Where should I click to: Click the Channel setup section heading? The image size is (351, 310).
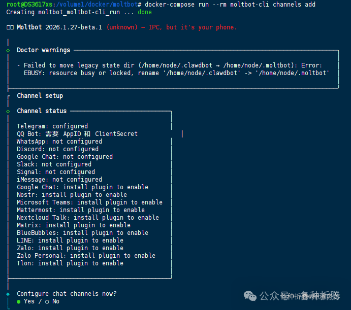pyautogui.click(x=40, y=96)
